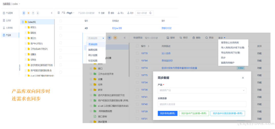Click the 同步所有(修改) button

pyautogui.click(x=168, y=113)
